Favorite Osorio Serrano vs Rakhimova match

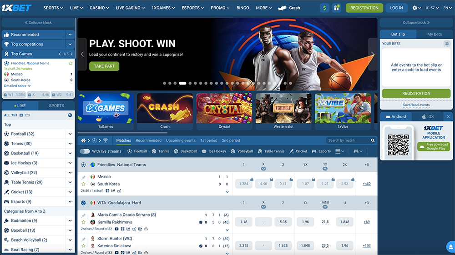(x=84, y=222)
